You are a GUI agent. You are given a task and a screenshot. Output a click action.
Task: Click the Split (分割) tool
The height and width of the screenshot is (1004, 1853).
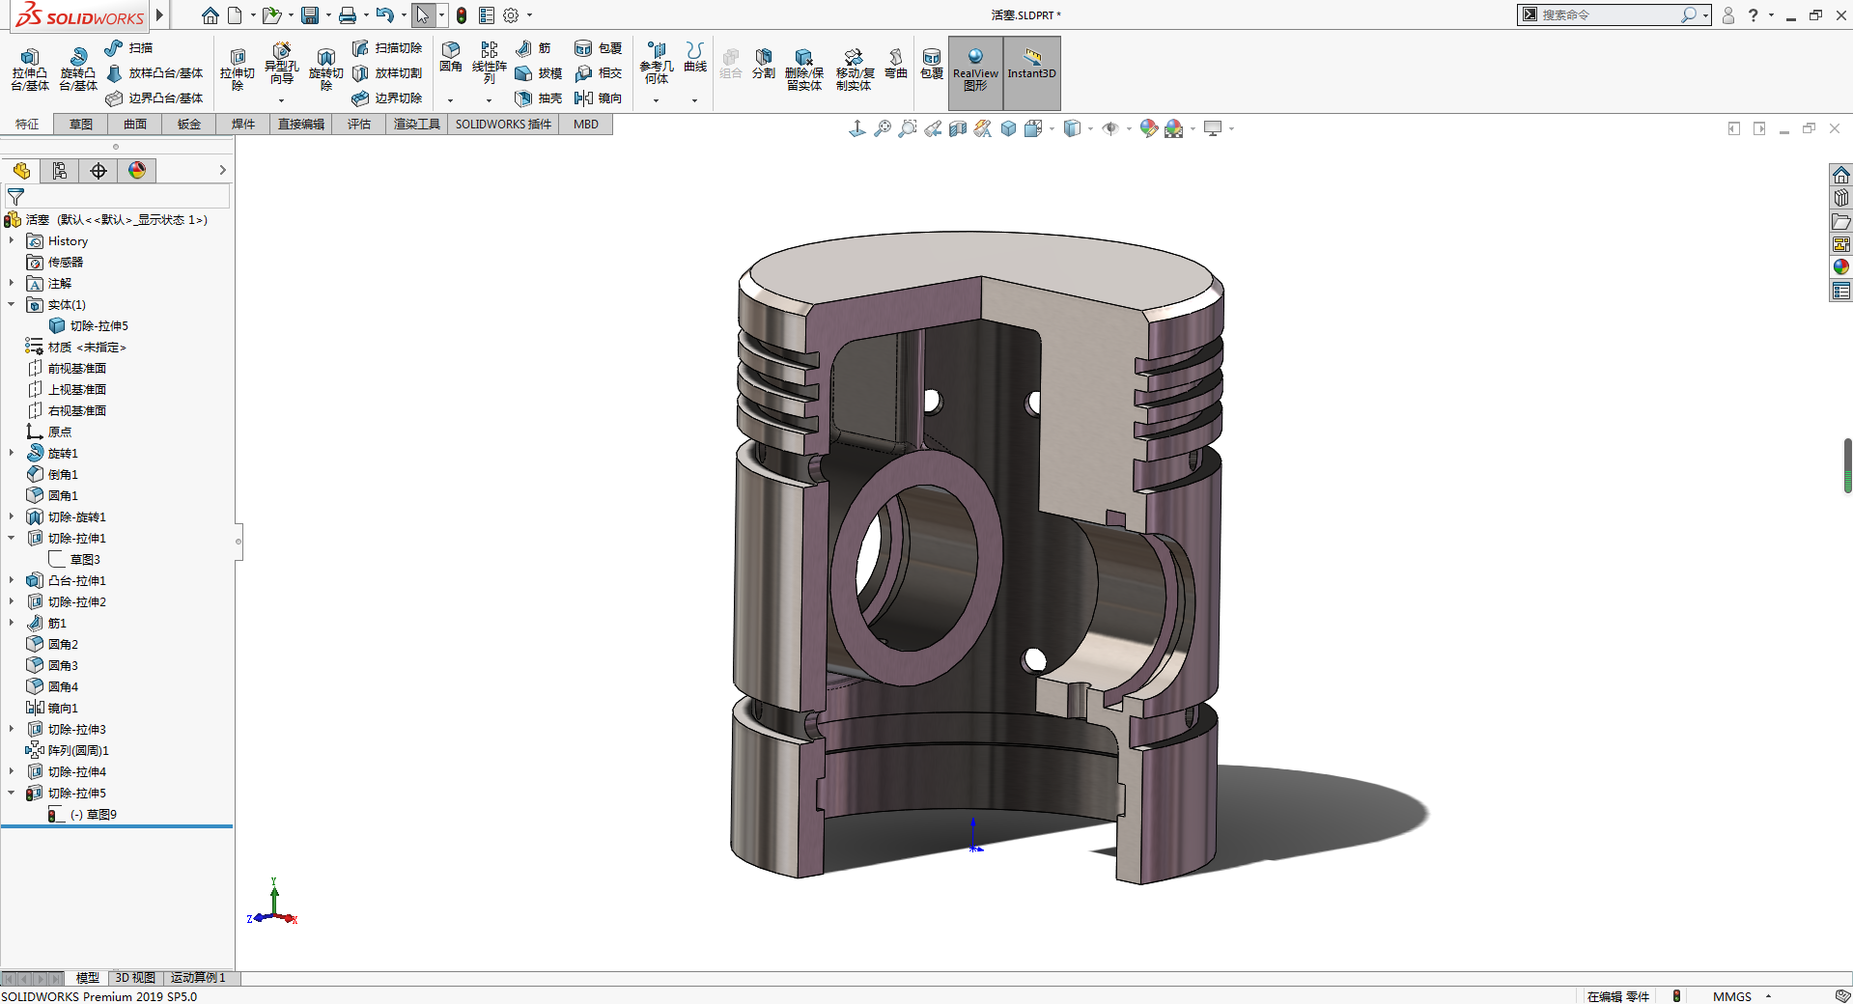764,65
